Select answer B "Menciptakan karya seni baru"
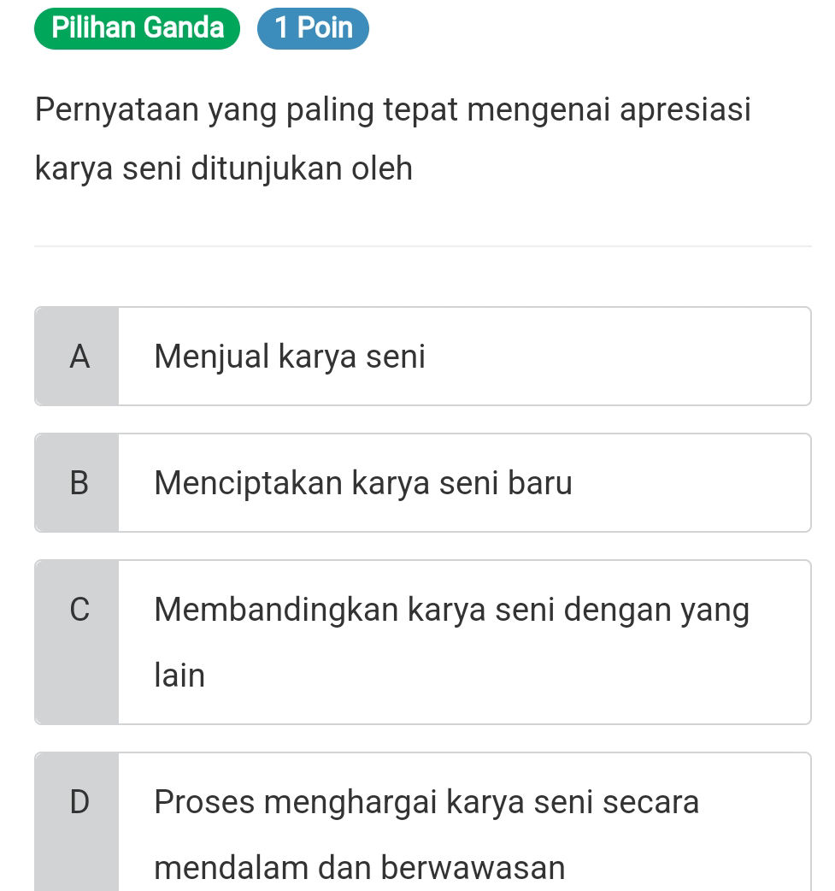The height and width of the screenshot is (891, 835). pyautogui.click(x=422, y=482)
